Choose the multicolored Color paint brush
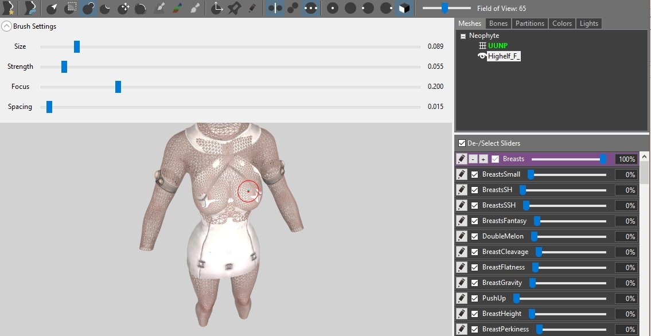651x336 pixels. click(178, 8)
